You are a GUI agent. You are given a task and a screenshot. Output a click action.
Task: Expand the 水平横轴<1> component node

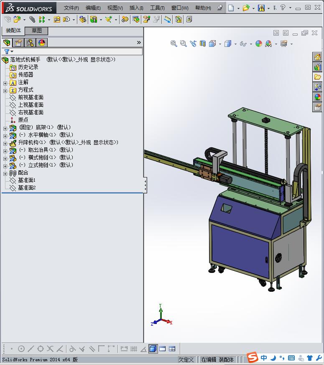(5, 136)
